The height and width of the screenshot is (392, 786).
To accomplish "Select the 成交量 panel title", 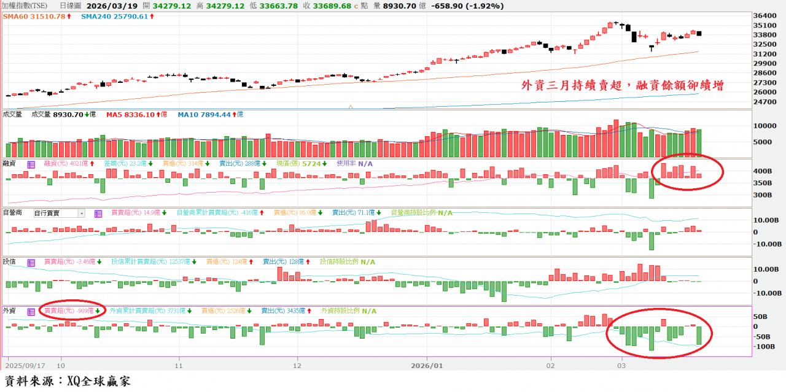I will click(12, 115).
